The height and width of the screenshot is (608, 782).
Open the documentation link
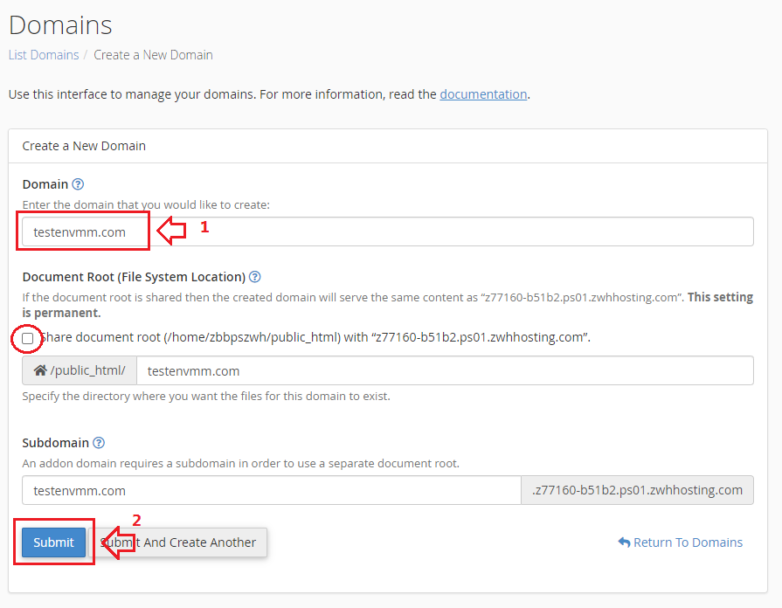click(x=483, y=94)
